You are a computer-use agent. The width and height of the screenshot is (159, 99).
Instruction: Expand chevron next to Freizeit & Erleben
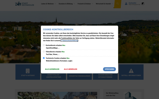tap(92, 4)
